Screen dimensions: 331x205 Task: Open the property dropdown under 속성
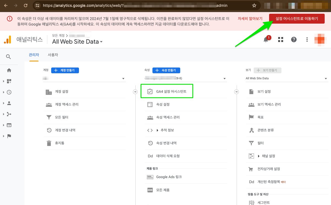point(186,79)
